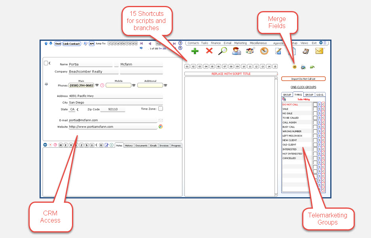Click the yellow Merge Fields M icon
Image resolution: width=371 pixels, height=238 pixels.
coord(294,67)
